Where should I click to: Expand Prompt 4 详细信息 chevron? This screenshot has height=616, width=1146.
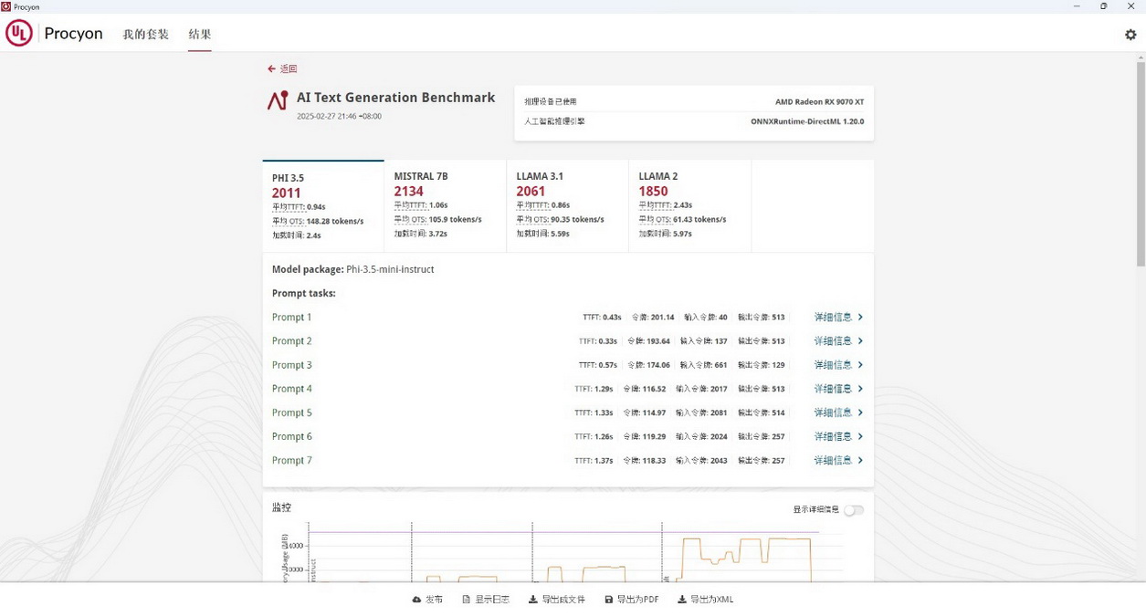[860, 389]
